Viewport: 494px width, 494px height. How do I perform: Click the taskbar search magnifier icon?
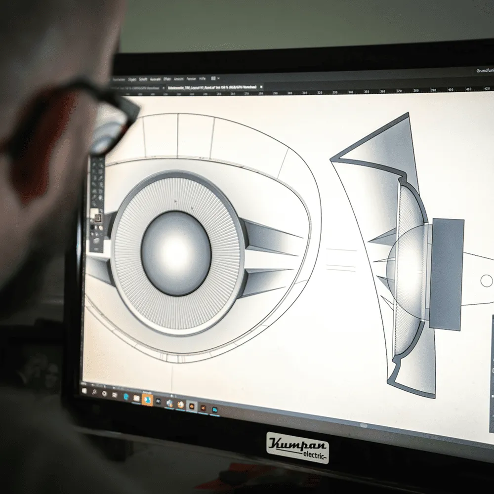pos(94,392)
